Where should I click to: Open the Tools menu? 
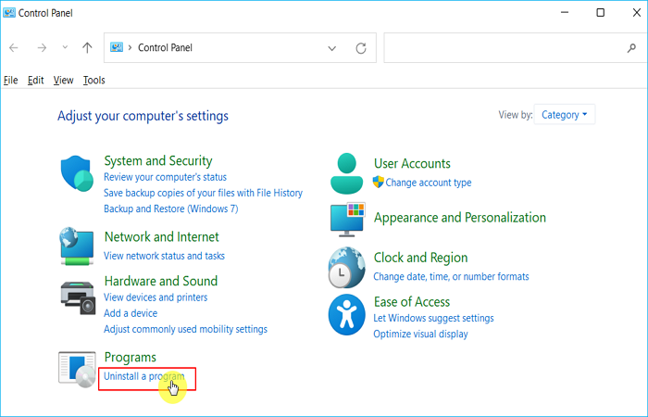pos(93,81)
